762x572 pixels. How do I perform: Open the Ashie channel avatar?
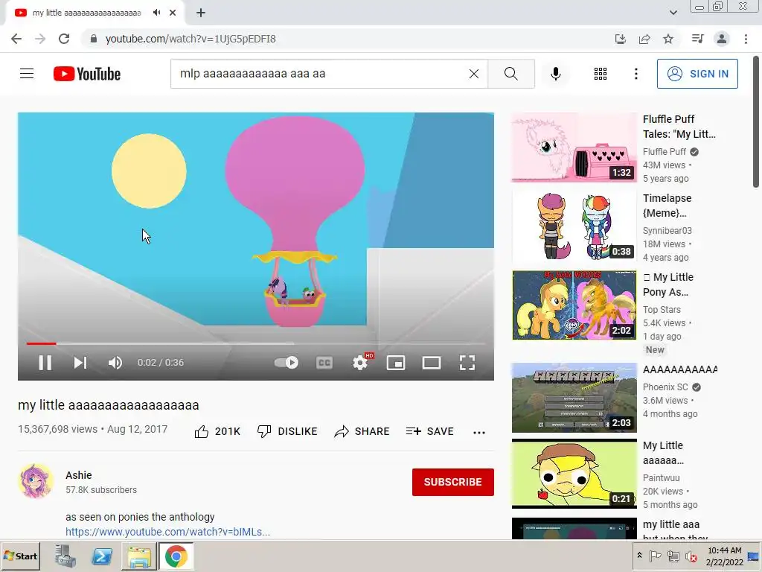click(x=36, y=481)
